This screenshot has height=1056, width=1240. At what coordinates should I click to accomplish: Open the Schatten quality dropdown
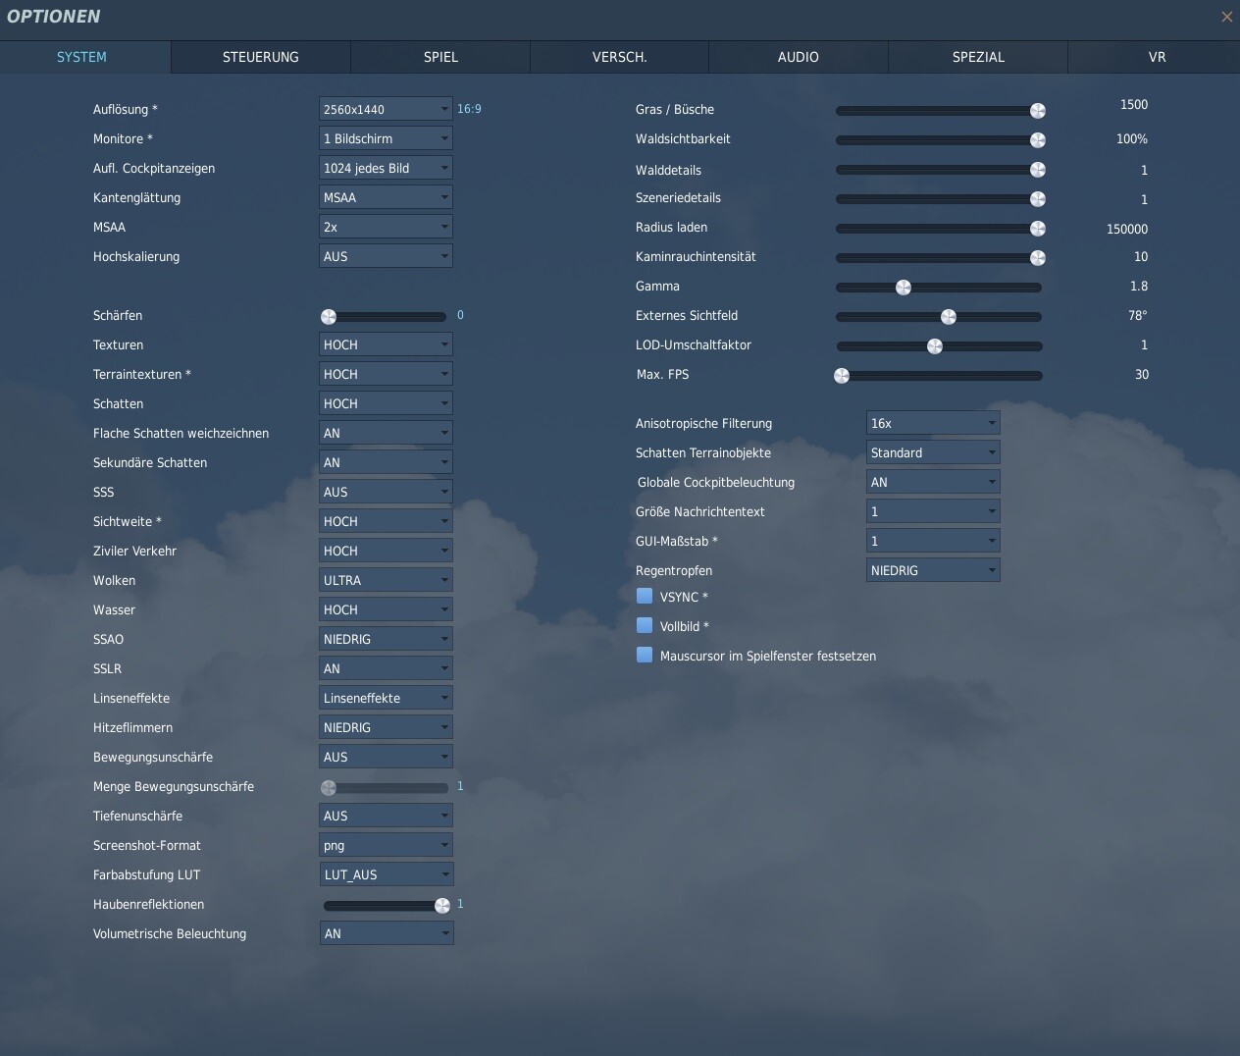coord(386,403)
